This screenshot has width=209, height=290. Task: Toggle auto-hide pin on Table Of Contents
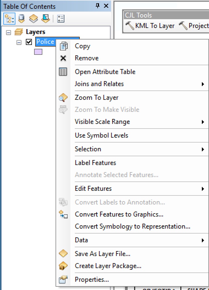(98, 6)
